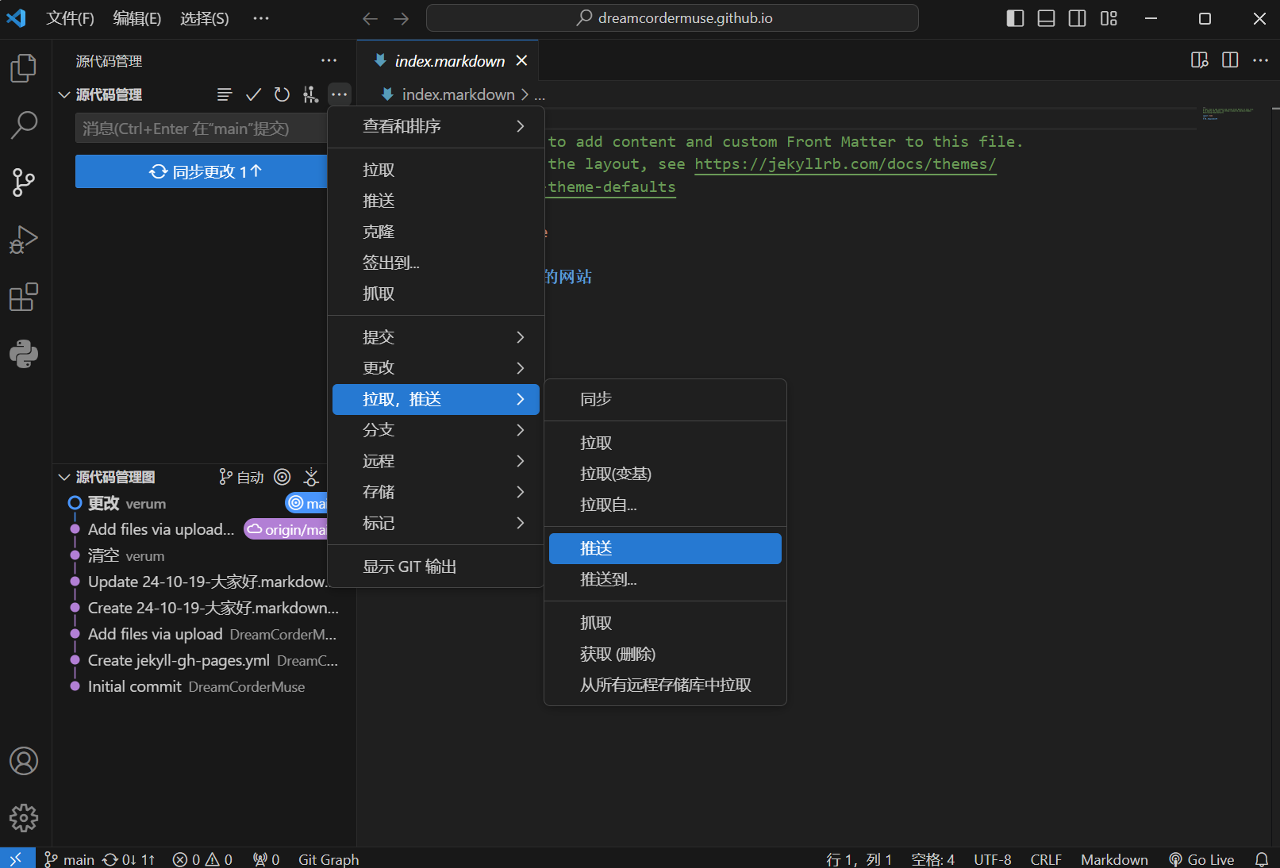1280x868 pixels.
Task: Open the more actions ellipsis beside source control header
Action: 339,94
